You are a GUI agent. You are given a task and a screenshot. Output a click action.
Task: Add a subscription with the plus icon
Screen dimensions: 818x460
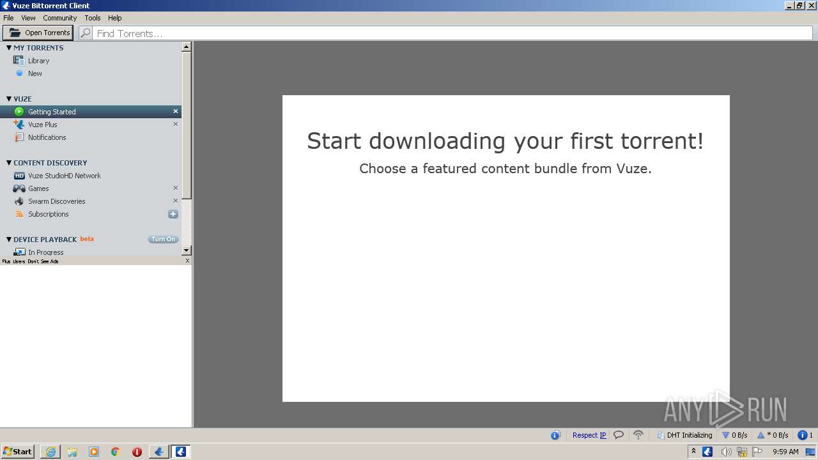click(x=173, y=214)
